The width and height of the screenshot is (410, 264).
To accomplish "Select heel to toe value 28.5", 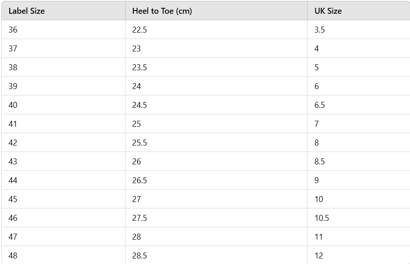I will point(139,256).
